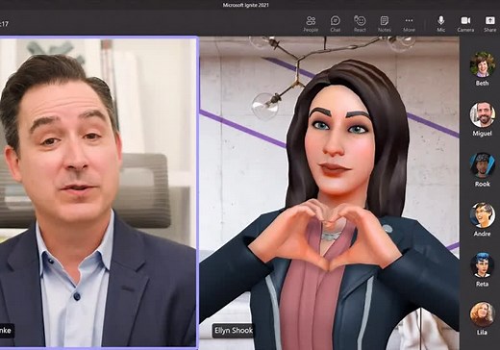Select the male presenter's video tile
Image resolution: width=500 pixels, height=350 pixels.
98,192
